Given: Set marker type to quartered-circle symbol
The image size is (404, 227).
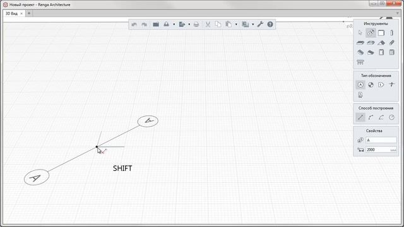Looking at the screenshot, I should (371, 84).
